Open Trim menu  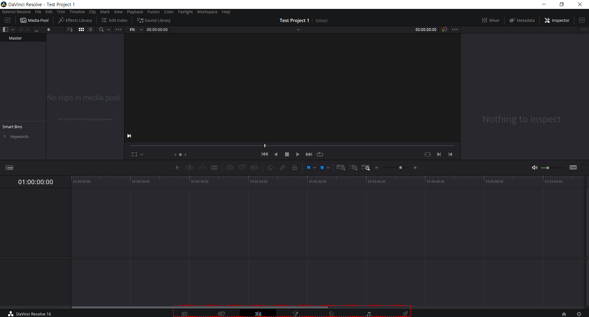pyautogui.click(x=61, y=12)
